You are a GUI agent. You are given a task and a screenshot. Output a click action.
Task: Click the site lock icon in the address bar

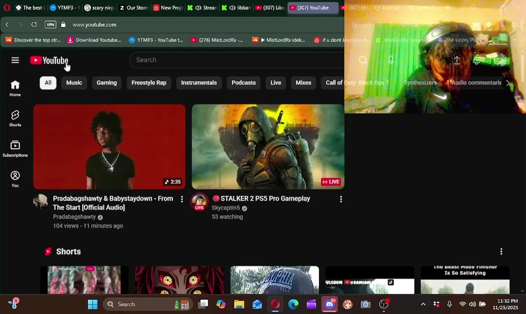pos(63,25)
